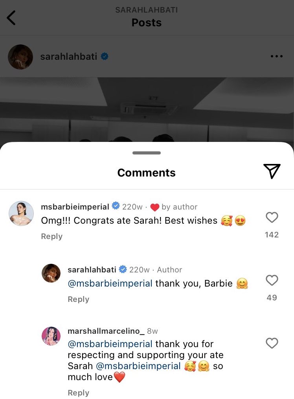Tap sarahlahbati's avatar in the reply

pos(51,273)
